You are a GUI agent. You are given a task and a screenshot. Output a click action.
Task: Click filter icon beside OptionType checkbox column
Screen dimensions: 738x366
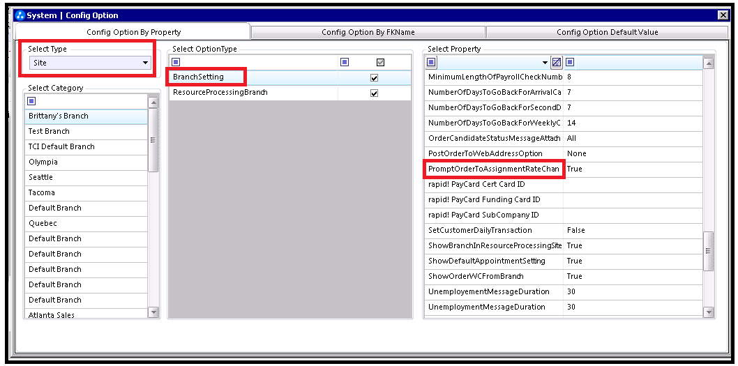pos(345,62)
